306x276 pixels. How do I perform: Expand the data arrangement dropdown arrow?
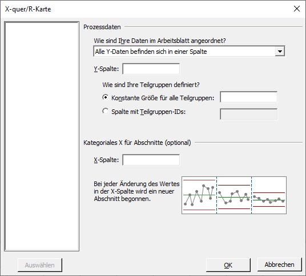pos(280,52)
